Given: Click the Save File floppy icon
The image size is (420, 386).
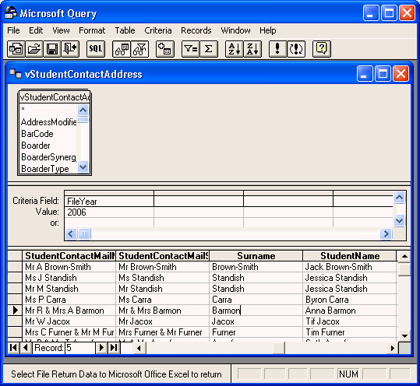Looking at the screenshot, I should [x=52, y=49].
